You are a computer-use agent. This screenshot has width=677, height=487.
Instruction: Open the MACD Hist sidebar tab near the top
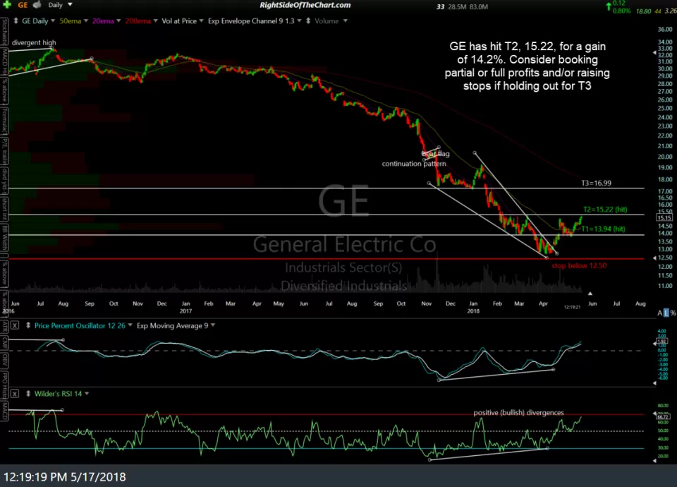point(4,62)
